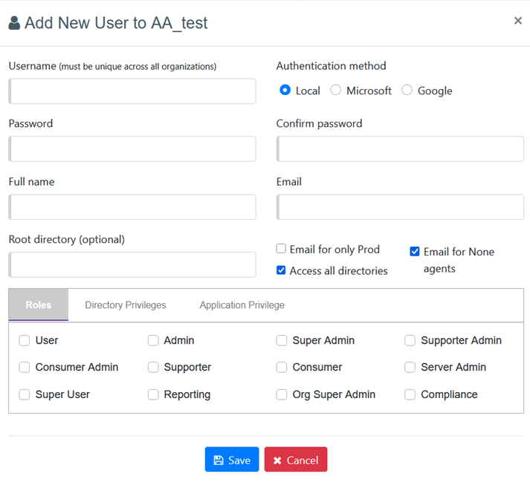
Task: Close the Add New User dialog
Action: (517, 21)
